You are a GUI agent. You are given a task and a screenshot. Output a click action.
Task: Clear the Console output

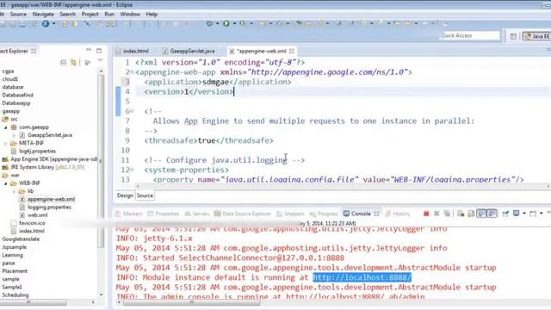coord(461,214)
